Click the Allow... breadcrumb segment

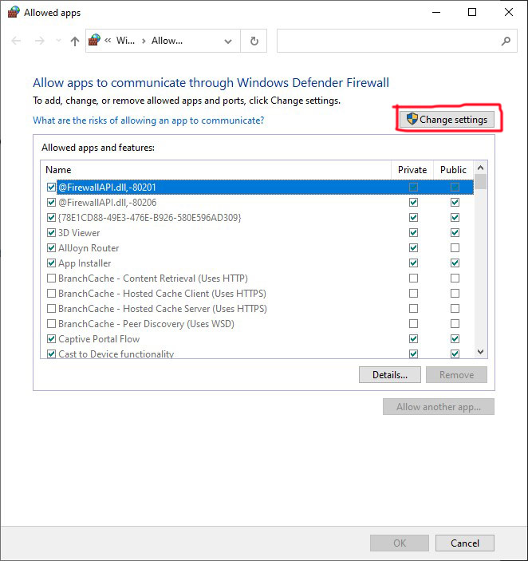tap(167, 41)
